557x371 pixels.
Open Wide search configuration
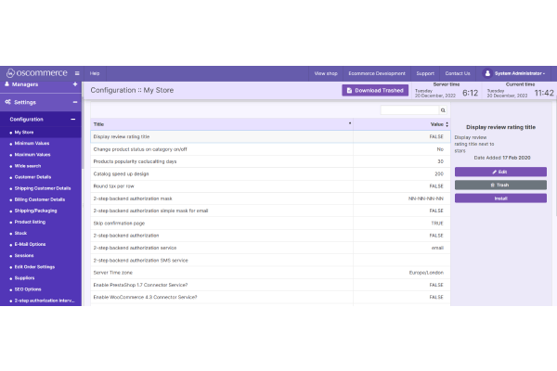tap(28, 166)
